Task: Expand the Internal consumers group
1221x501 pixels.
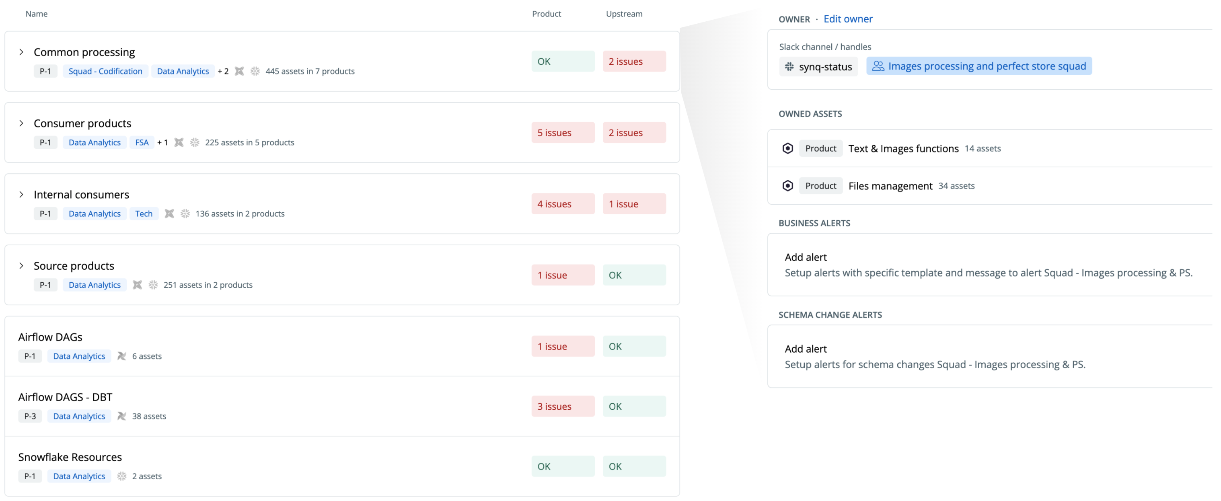Action: tap(21, 194)
